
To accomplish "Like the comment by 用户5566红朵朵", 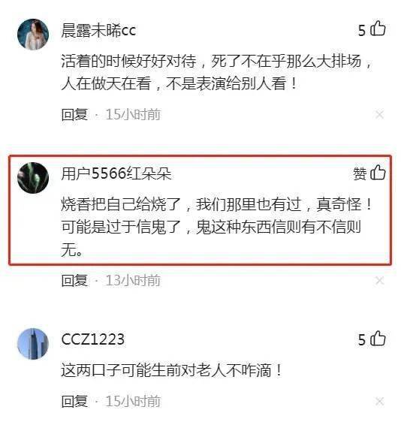I will [x=378, y=173].
